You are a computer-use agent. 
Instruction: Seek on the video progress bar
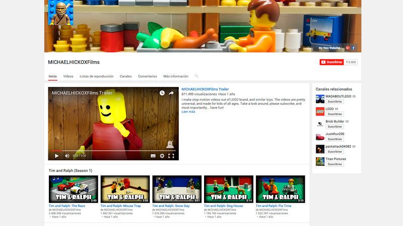click(113, 151)
